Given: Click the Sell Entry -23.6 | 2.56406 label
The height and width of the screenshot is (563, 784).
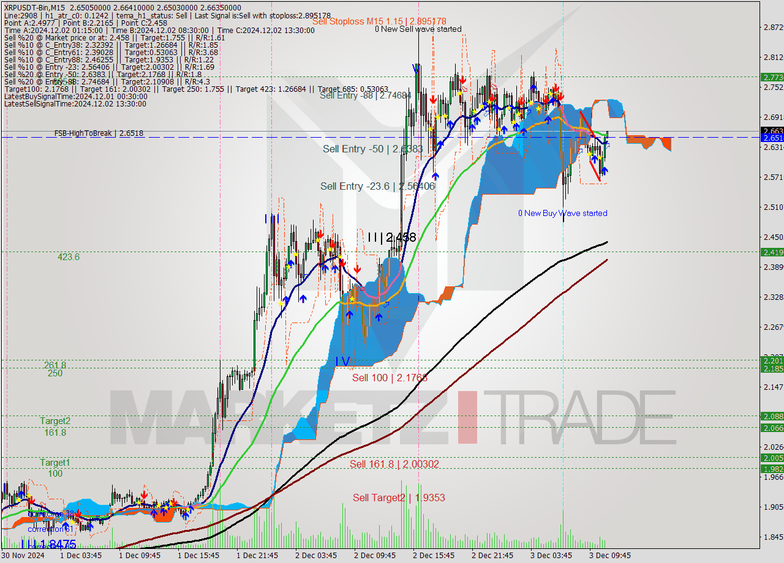Looking at the screenshot, I should 377,186.
